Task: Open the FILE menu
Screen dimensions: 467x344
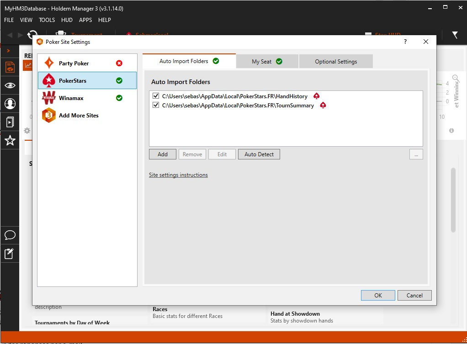Action: point(9,20)
